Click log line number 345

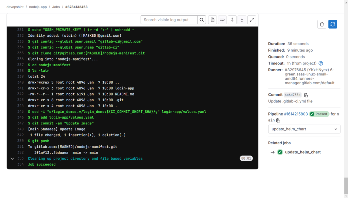[20, 111]
